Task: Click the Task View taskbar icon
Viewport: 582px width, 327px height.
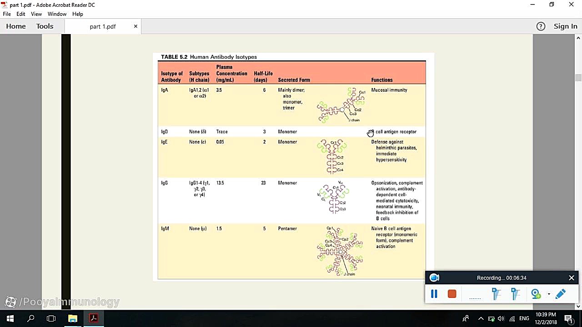Action: pyautogui.click(x=51, y=318)
